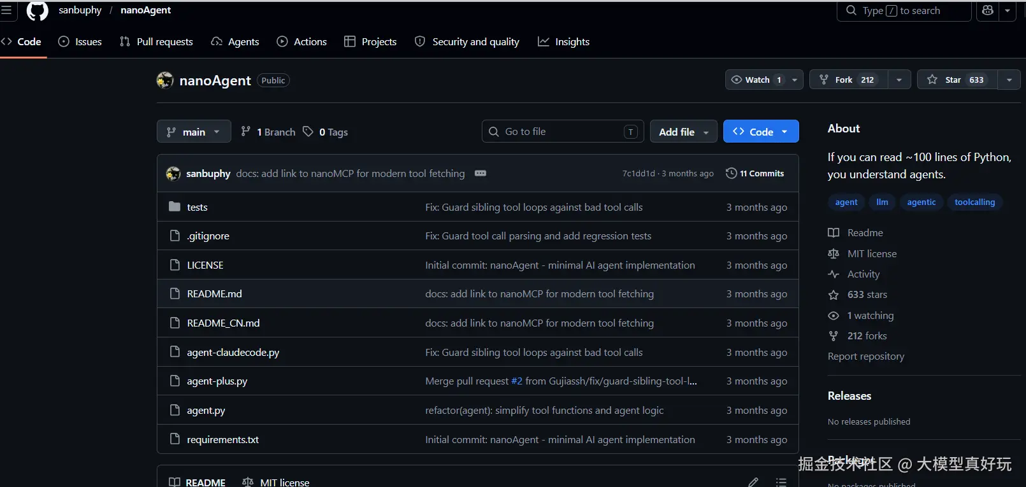Image resolution: width=1026 pixels, height=487 pixels.
Task: Select the 'llm' topic tag
Action: [882, 202]
